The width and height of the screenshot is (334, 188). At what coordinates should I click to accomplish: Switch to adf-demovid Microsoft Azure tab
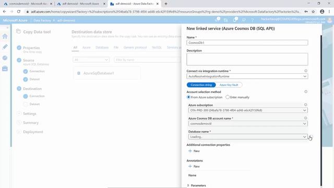[80, 4]
